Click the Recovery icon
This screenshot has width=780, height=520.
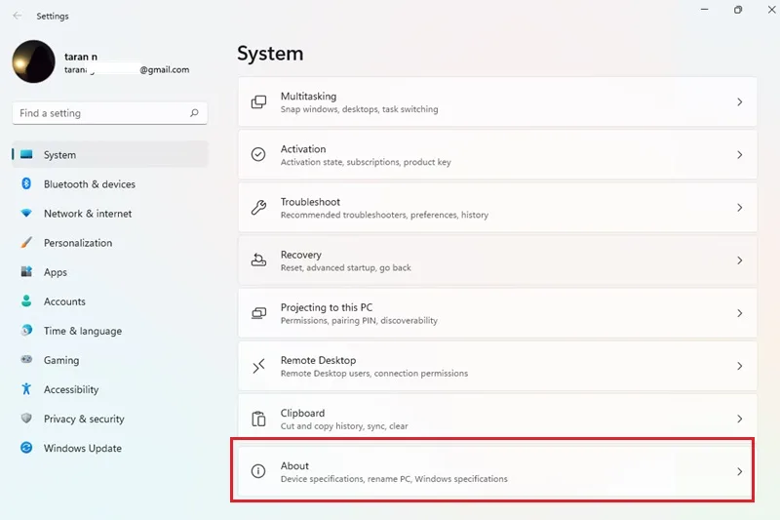pos(258,260)
